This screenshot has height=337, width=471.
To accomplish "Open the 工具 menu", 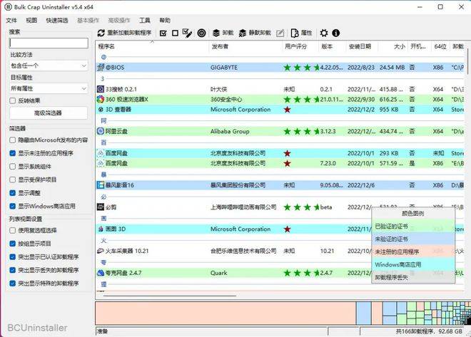I will click(145, 21).
